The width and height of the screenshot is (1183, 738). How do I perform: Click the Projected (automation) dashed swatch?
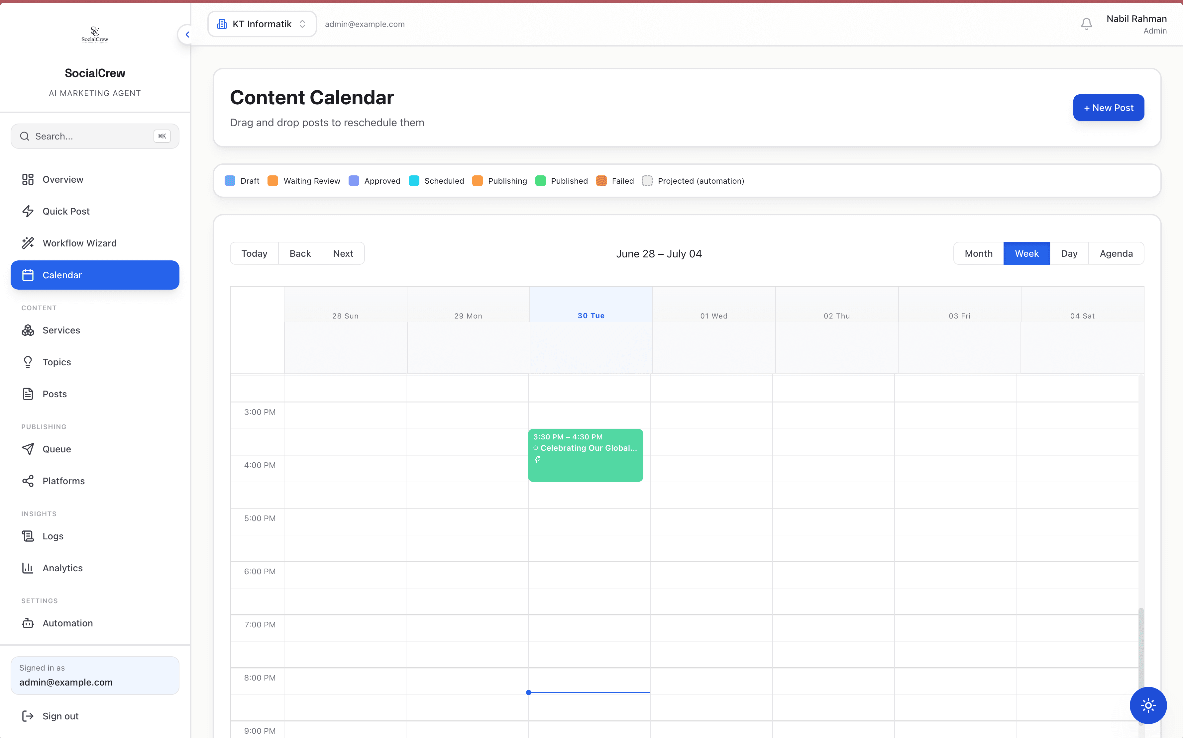tap(647, 181)
